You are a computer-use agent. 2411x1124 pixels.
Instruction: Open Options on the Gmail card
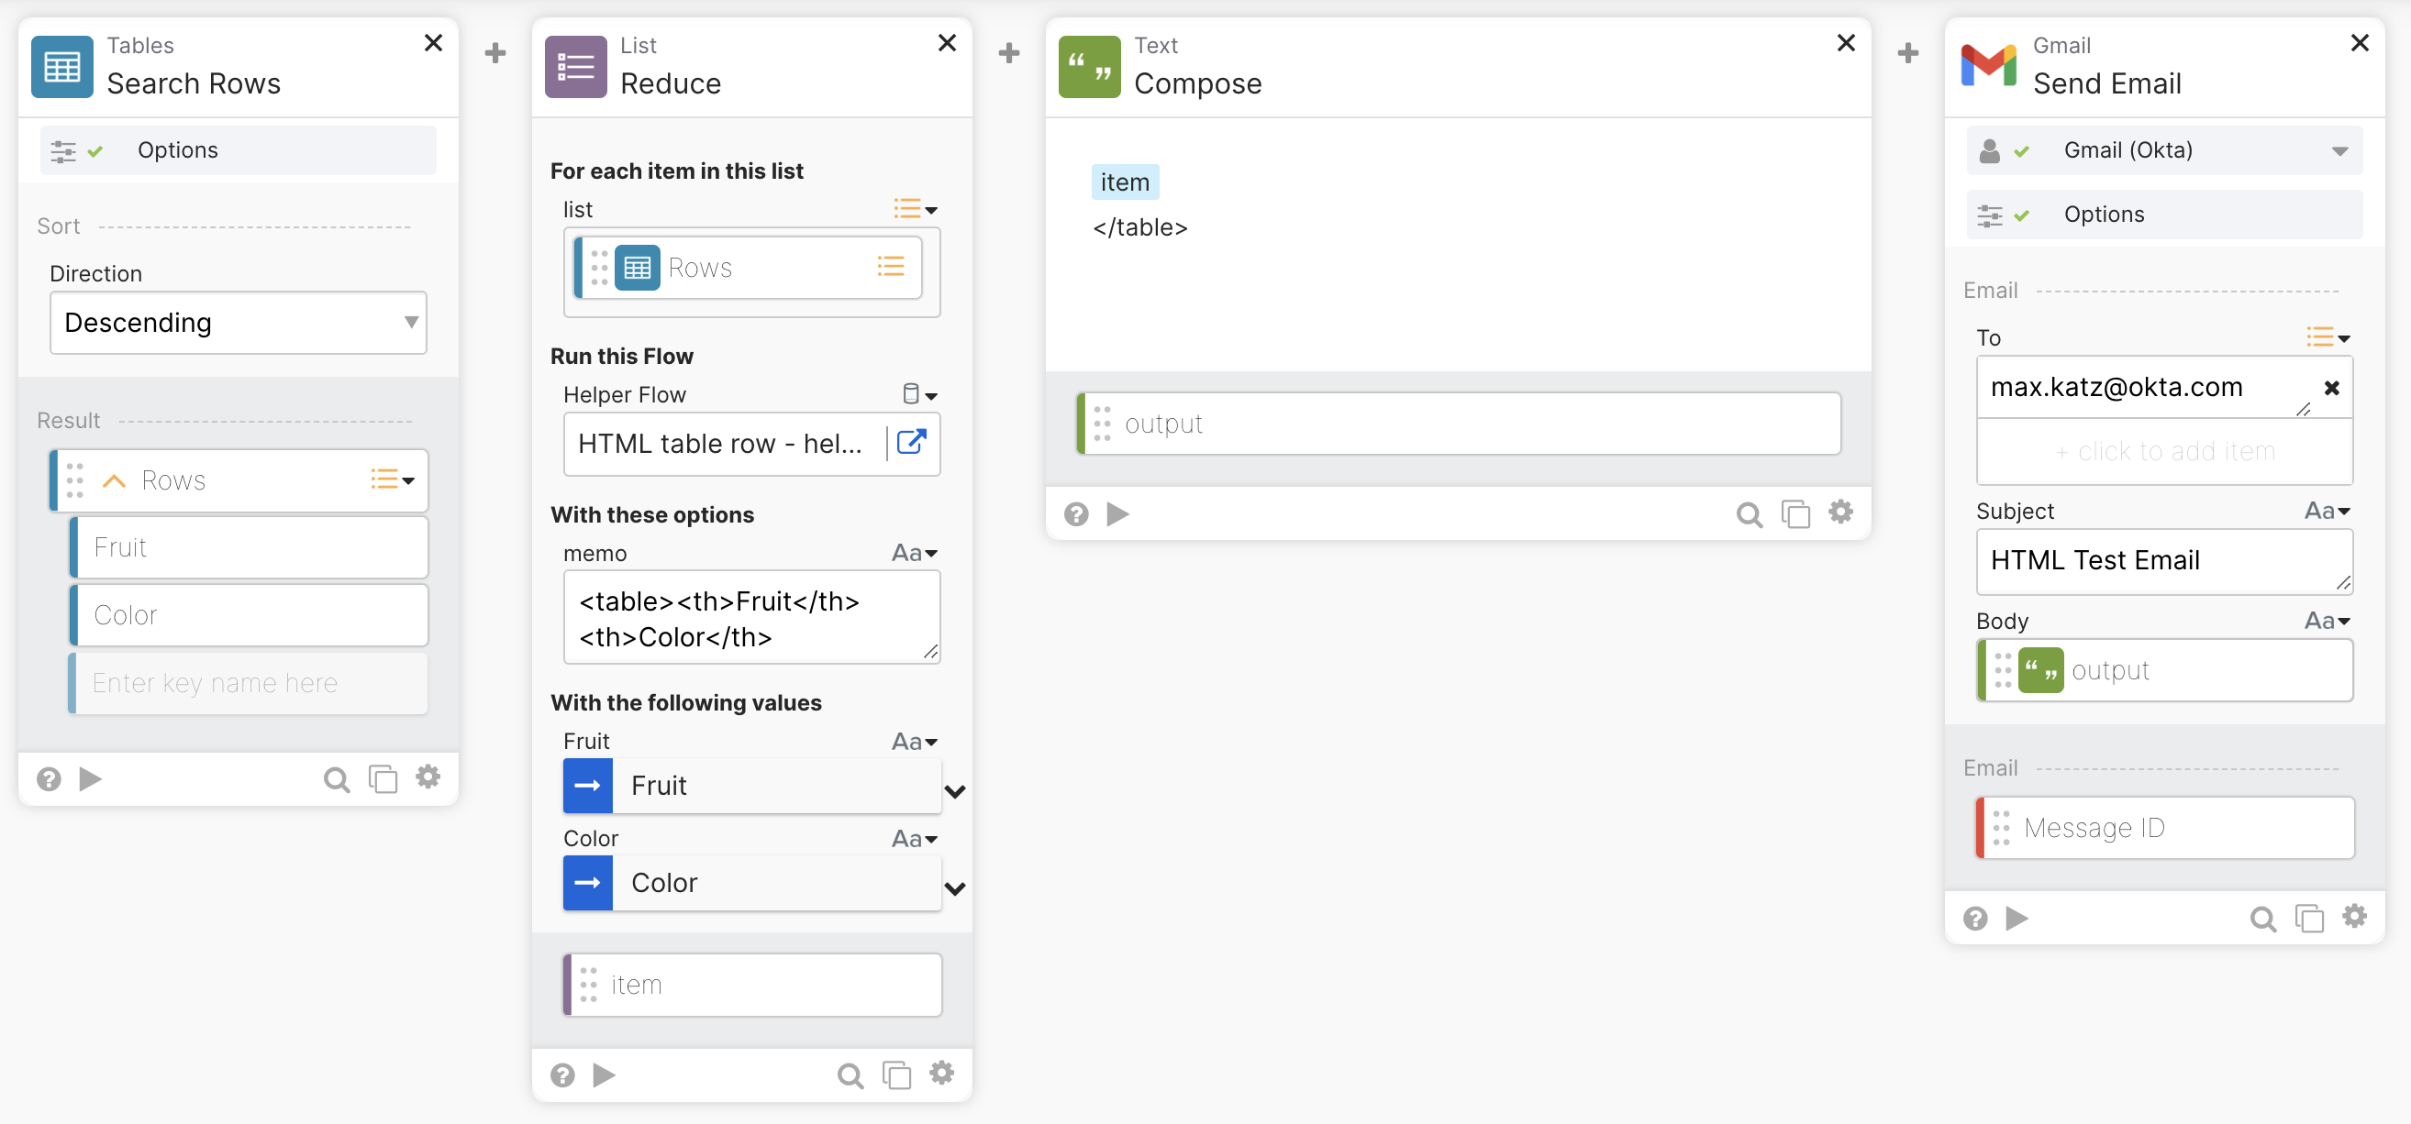tap(2103, 215)
